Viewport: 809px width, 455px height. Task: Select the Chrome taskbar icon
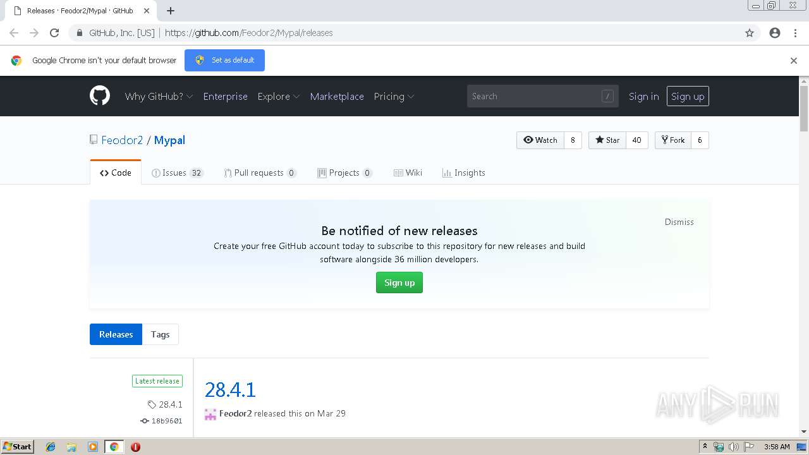pyautogui.click(x=114, y=447)
